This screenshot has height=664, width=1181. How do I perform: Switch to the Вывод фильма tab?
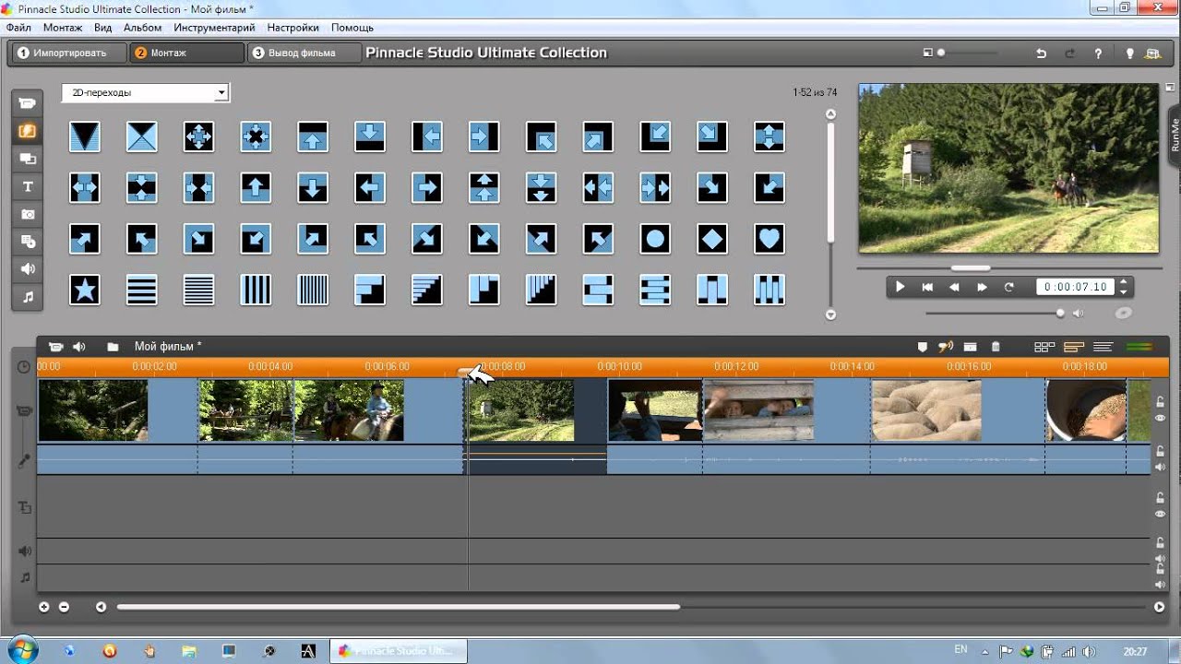click(303, 53)
